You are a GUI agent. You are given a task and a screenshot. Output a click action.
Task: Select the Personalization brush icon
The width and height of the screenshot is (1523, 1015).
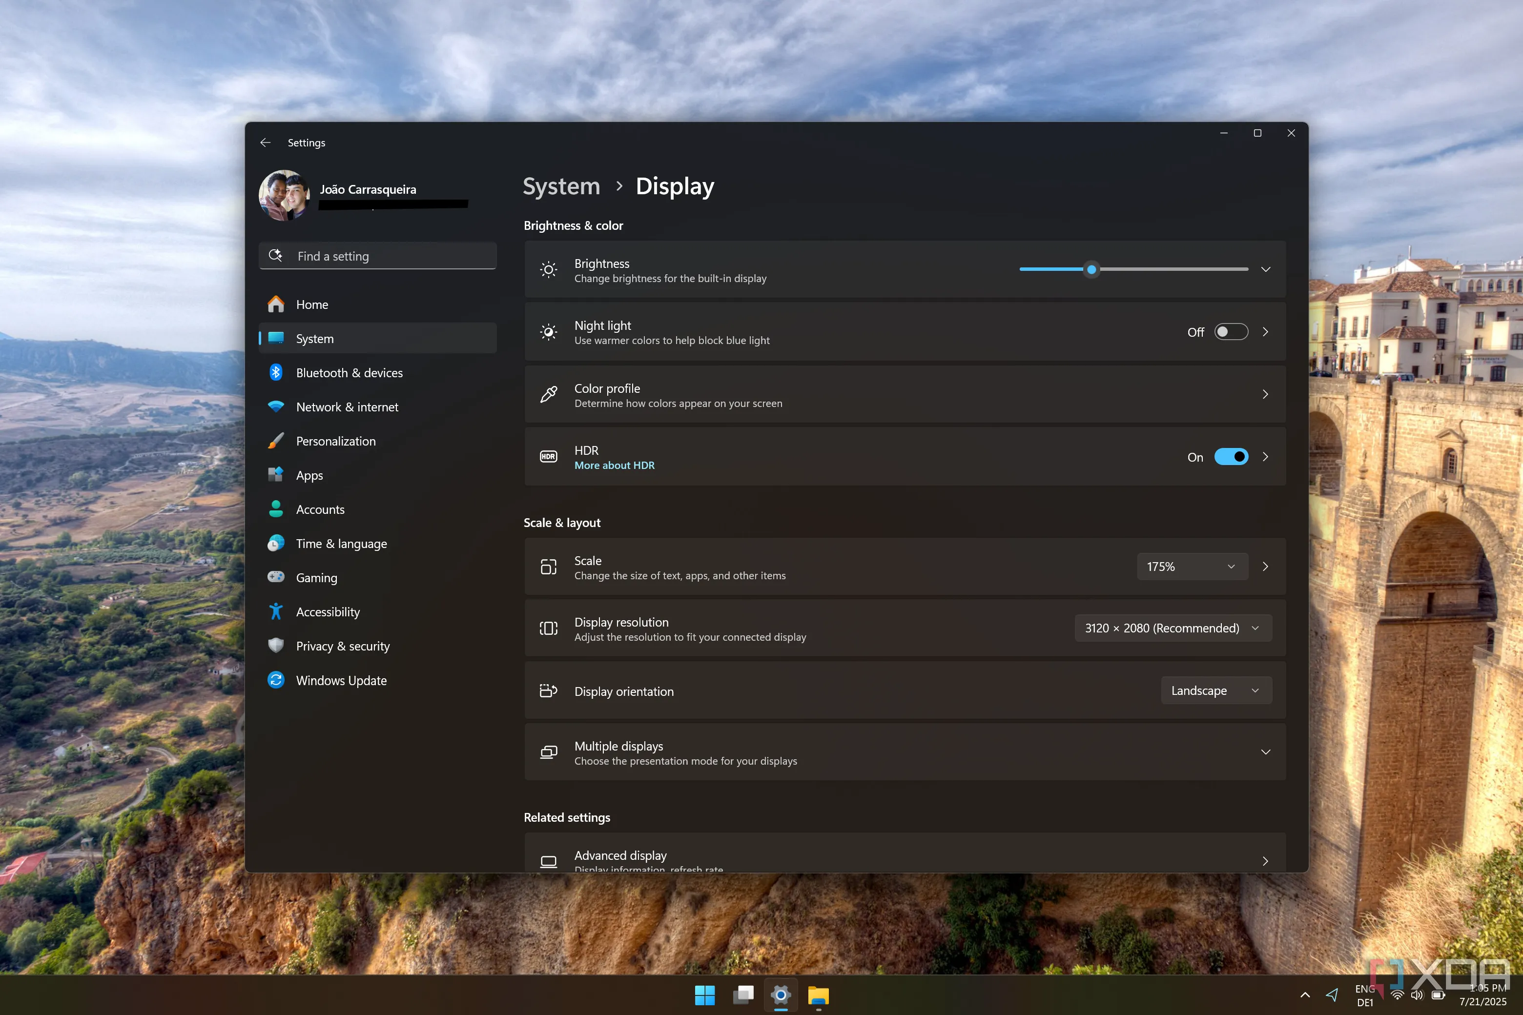276,441
